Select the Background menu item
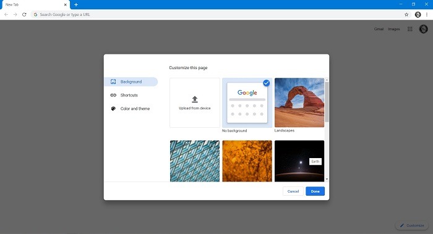 [131, 81]
